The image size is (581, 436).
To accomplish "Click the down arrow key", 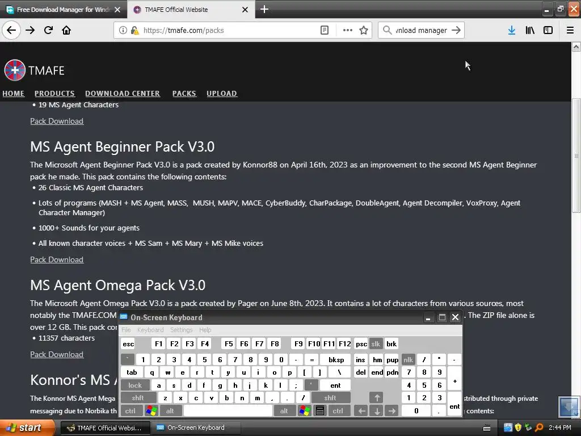I will coord(377,410).
